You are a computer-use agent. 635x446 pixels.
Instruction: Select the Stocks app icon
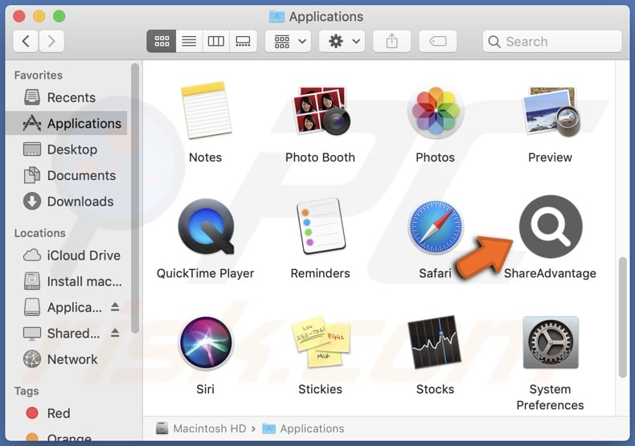[436, 342]
